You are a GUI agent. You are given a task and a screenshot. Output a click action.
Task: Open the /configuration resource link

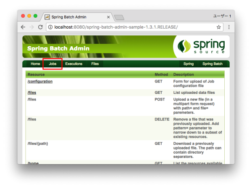(x=40, y=81)
